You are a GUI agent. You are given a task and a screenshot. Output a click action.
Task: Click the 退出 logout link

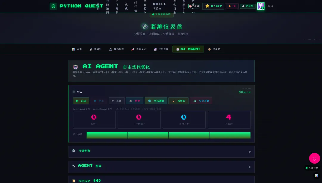click(x=270, y=6)
